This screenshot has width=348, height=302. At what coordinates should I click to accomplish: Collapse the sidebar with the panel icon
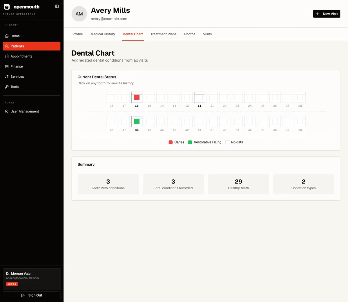point(57,6)
